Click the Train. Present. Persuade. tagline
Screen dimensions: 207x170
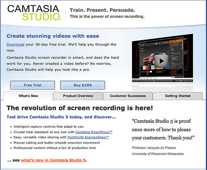coord(102,10)
